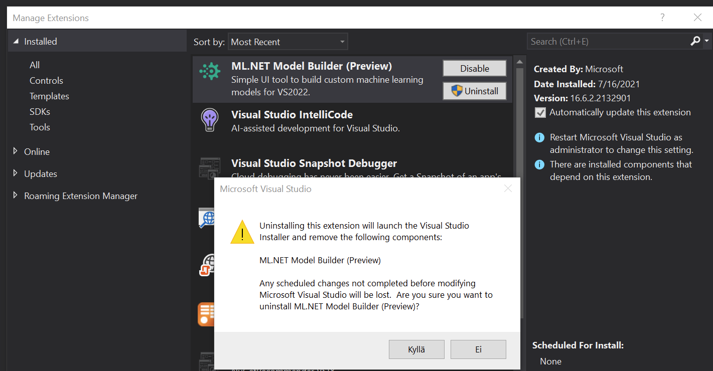713x371 pixels.
Task: Click the globe-with-magnifier extension icon
Action: coord(208,218)
